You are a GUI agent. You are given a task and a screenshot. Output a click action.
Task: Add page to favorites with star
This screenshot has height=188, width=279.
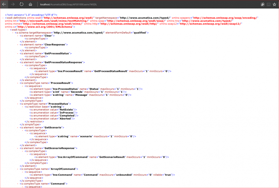point(274,4)
